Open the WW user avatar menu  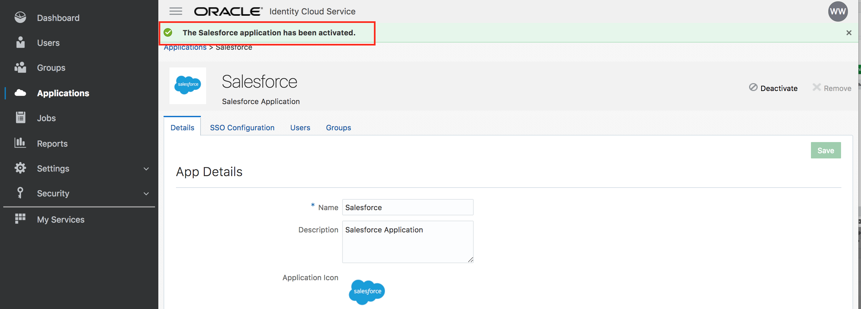(838, 12)
